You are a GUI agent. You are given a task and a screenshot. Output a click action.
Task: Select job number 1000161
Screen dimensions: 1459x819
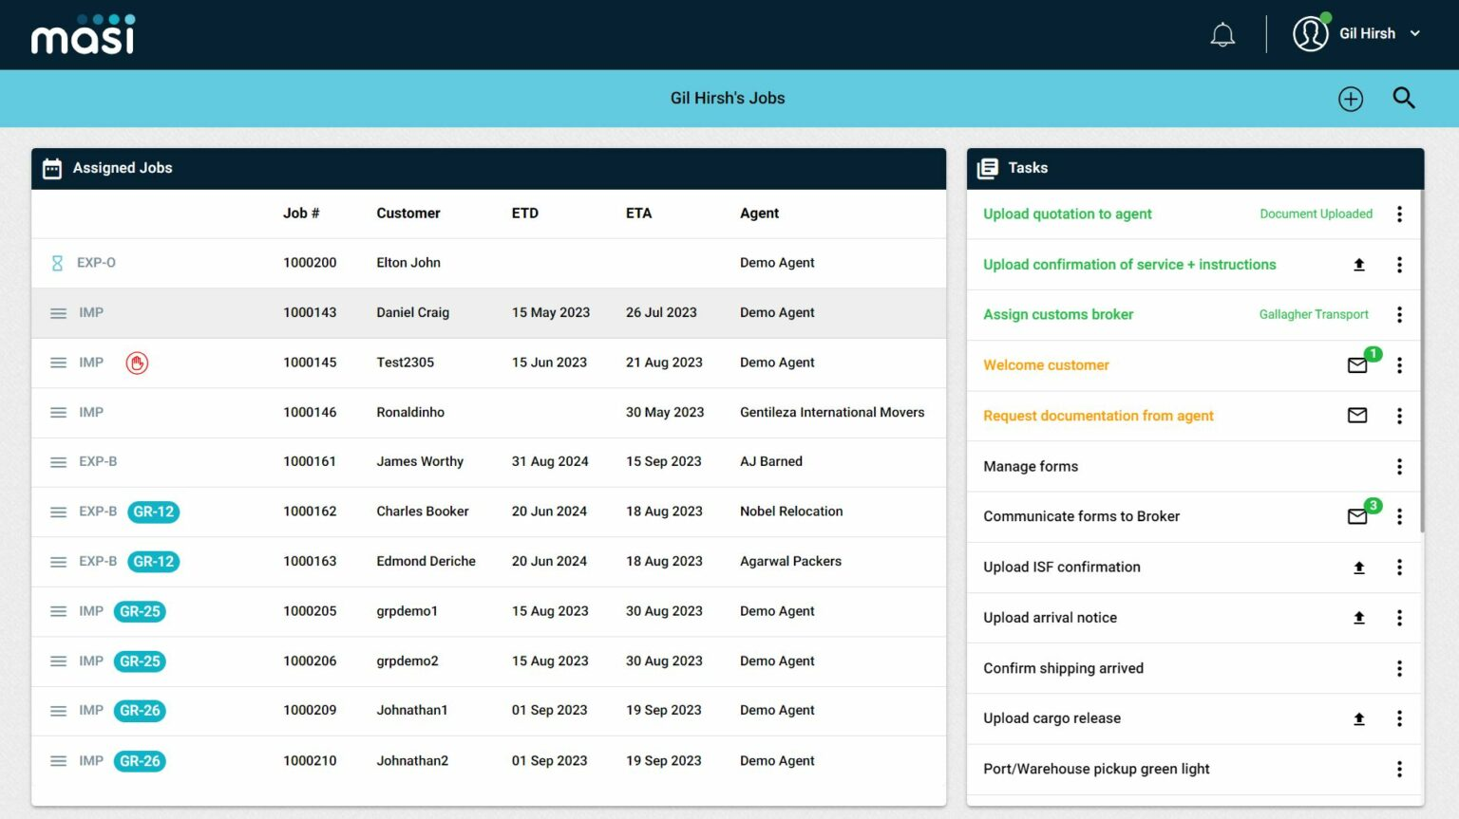pyautogui.click(x=310, y=462)
